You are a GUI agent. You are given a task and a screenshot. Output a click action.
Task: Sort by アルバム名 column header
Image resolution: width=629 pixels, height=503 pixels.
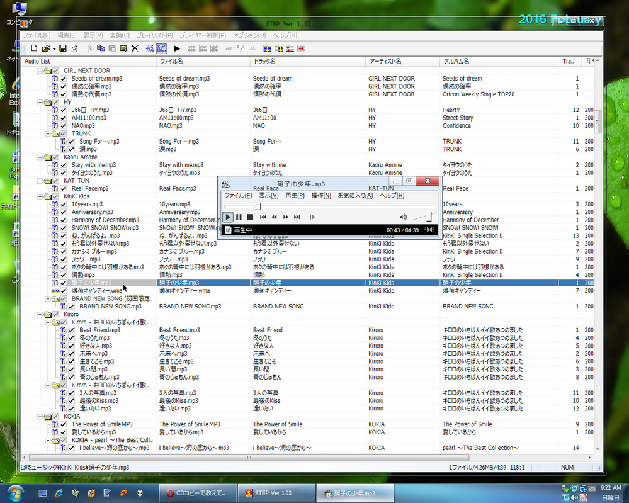coord(499,61)
